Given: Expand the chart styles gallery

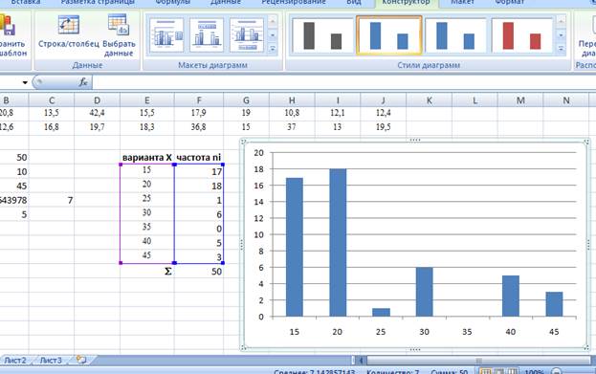Looking at the screenshot, I should (561, 49).
